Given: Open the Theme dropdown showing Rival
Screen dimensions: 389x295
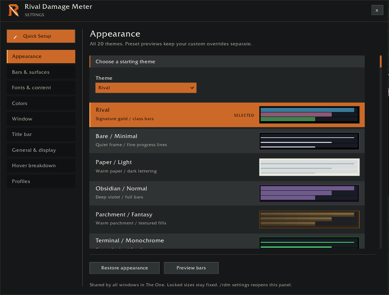Looking at the screenshot, I should [x=146, y=88].
